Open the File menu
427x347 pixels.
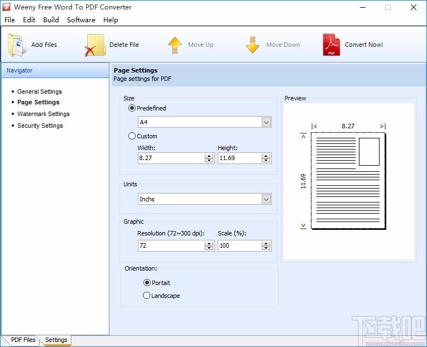coord(10,20)
